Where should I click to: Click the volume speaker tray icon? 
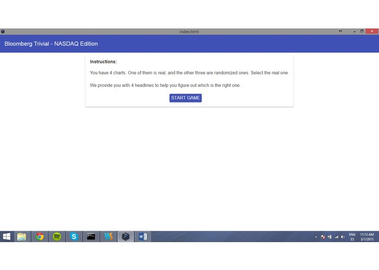coord(343,237)
